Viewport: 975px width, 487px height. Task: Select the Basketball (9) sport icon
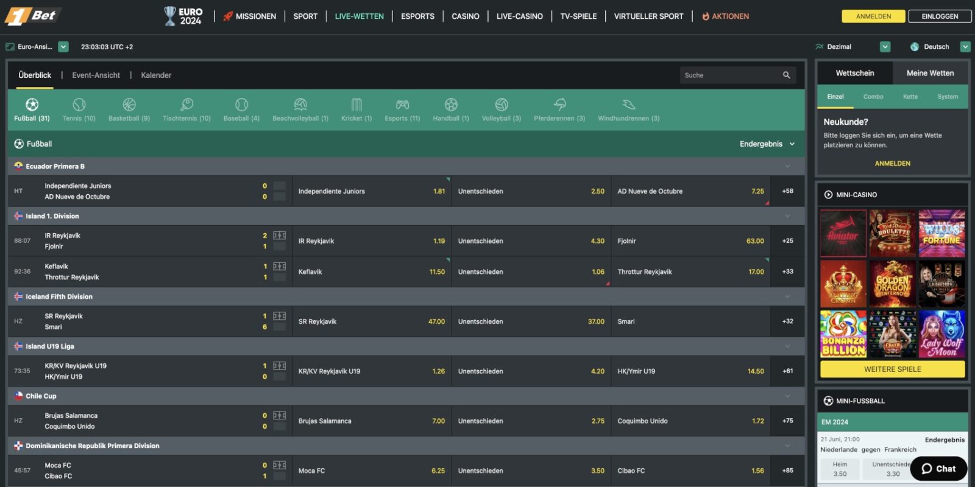click(x=129, y=105)
